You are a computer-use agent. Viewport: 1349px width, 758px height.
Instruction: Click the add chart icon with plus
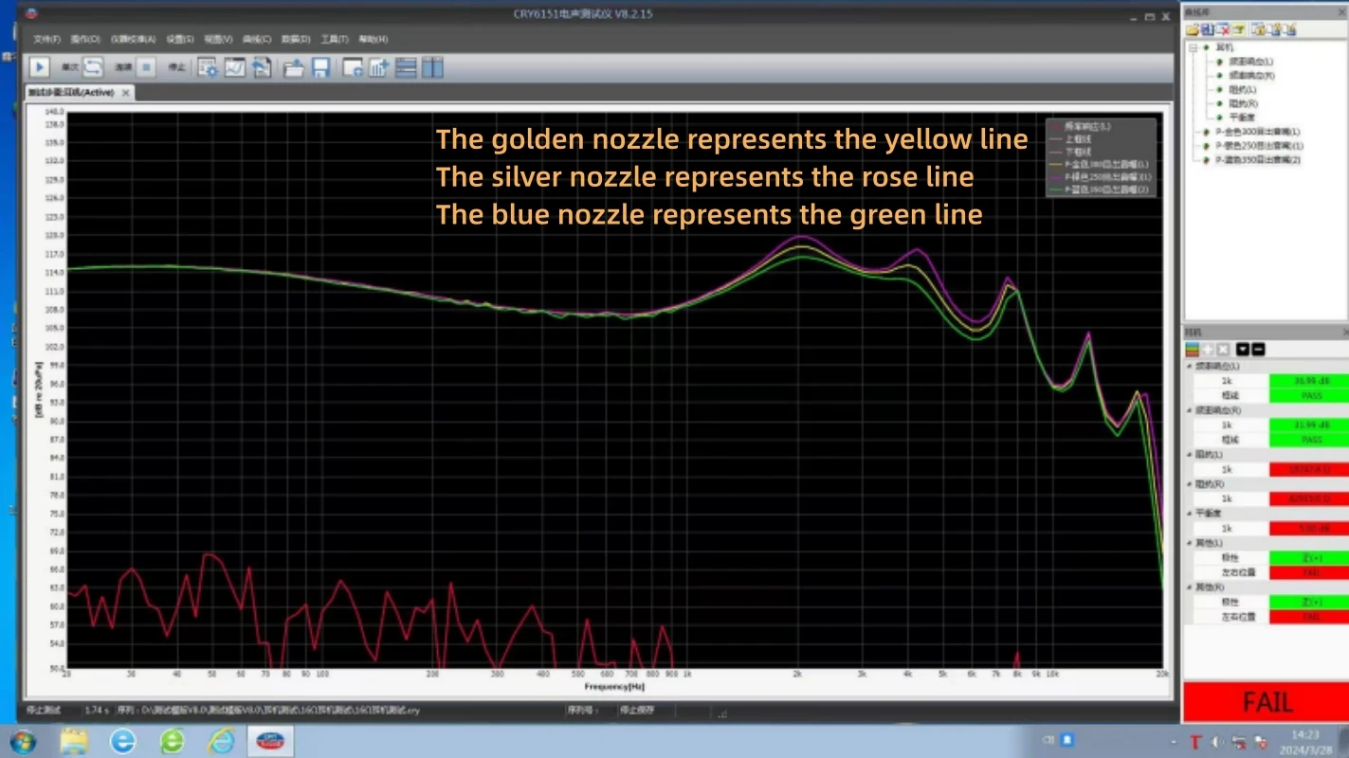tap(379, 67)
